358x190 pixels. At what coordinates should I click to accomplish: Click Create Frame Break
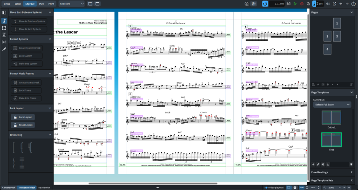(x=26, y=83)
